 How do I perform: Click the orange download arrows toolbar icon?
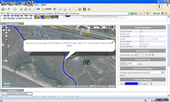pos(84,9)
